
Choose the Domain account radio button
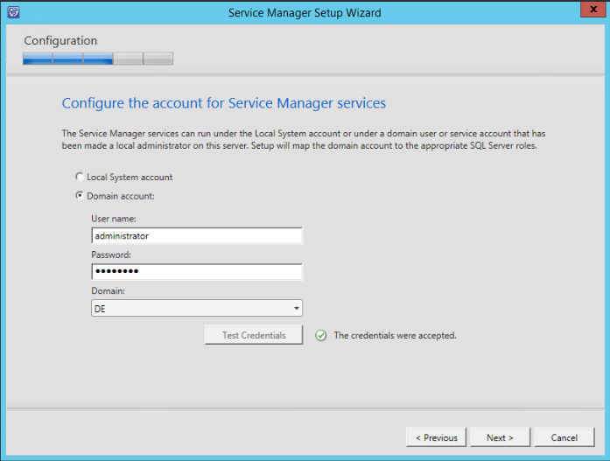(x=81, y=196)
